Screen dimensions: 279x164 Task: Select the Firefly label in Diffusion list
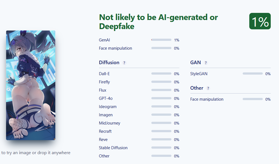[104, 82]
